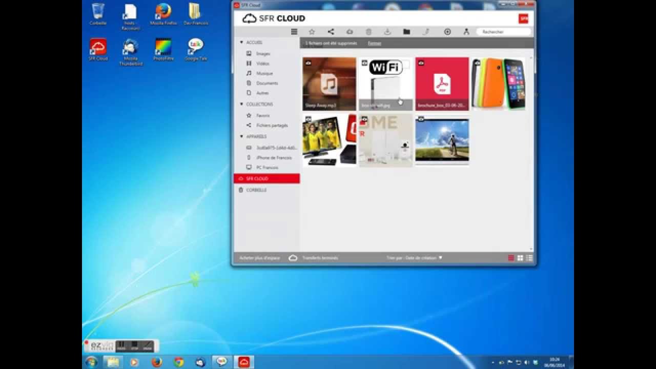Screen dimensions: 656x369
Task: Open the brochure PDF thumbnail
Action: click(442, 84)
